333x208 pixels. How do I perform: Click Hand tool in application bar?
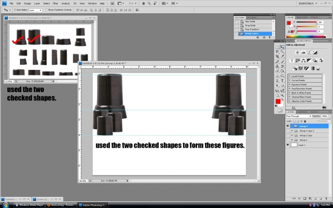(x=143, y=3)
